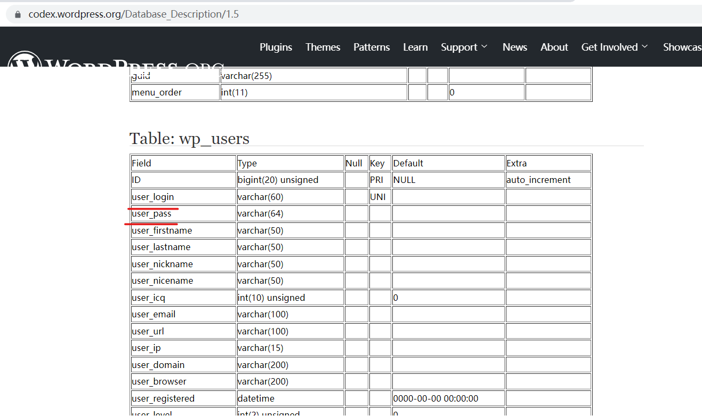Click the 'user_login' field cell
The width and height of the screenshot is (702, 416).
tap(183, 197)
